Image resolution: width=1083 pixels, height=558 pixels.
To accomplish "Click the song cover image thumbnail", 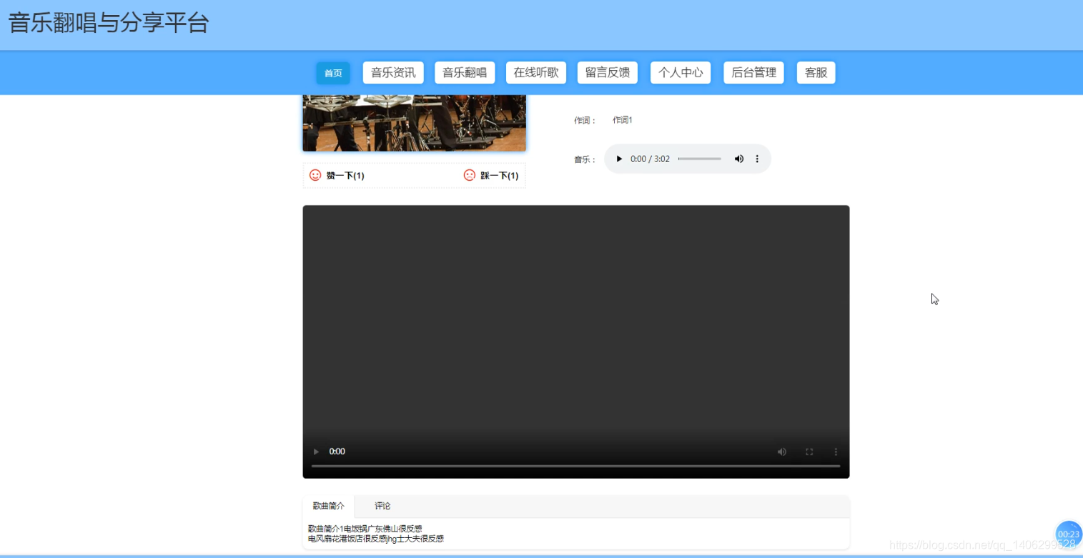I will point(415,123).
